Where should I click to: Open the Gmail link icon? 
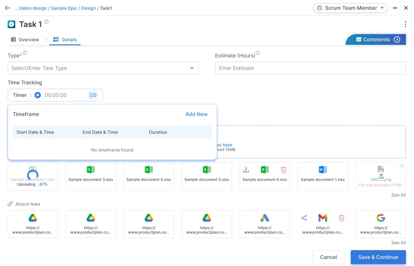(x=322, y=218)
